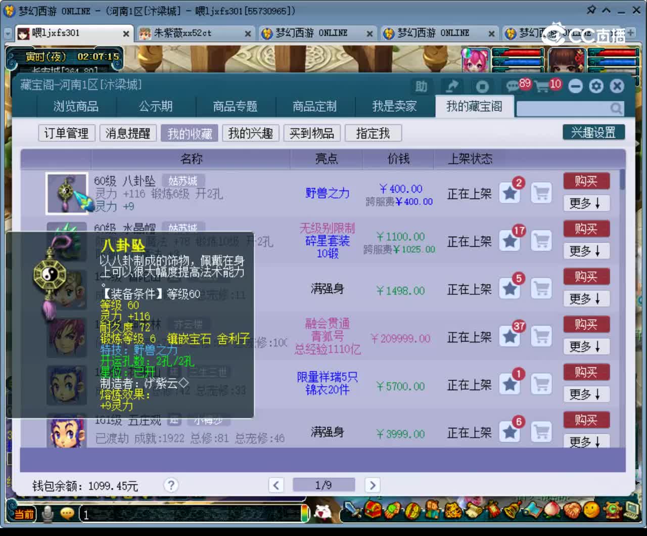Open 商品定制 tab
Screen dimensions: 647x536
pos(314,106)
